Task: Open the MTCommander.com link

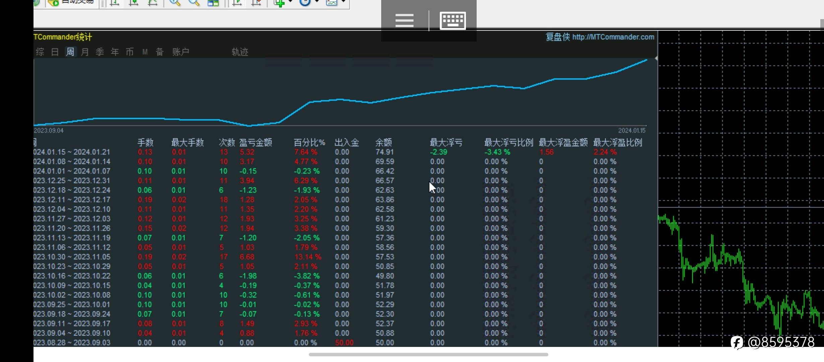Action: [x=613, y=37]
